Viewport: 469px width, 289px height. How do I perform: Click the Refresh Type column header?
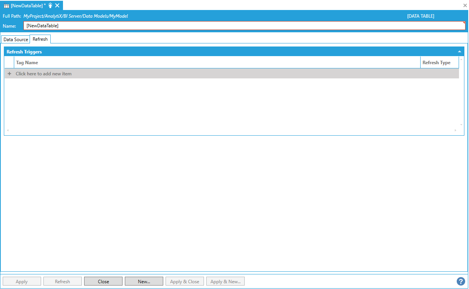[436, 63]
